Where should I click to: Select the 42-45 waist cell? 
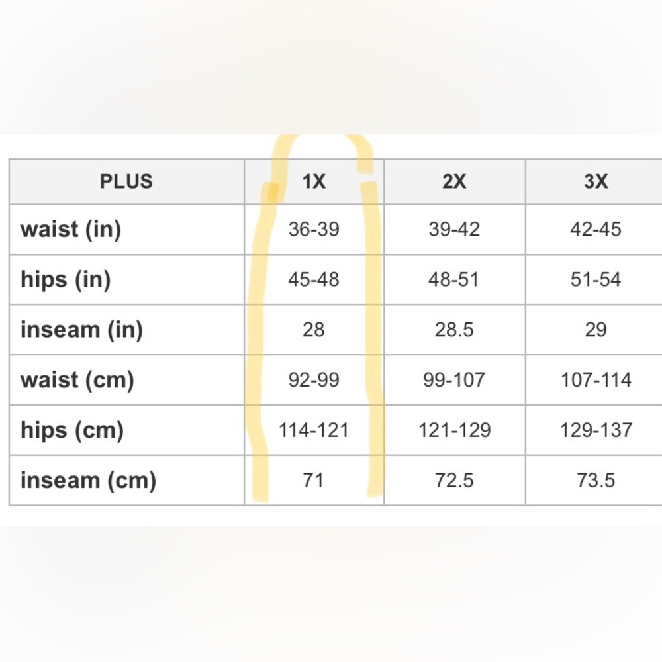click(x=596, y=230)
